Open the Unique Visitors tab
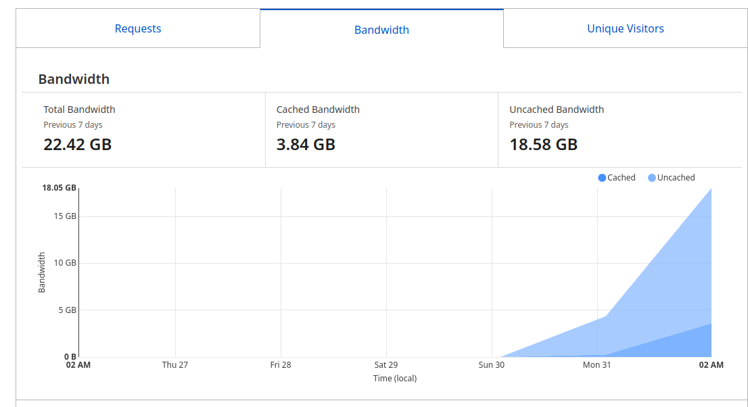The image size is (748, 407). click(625, 28)
